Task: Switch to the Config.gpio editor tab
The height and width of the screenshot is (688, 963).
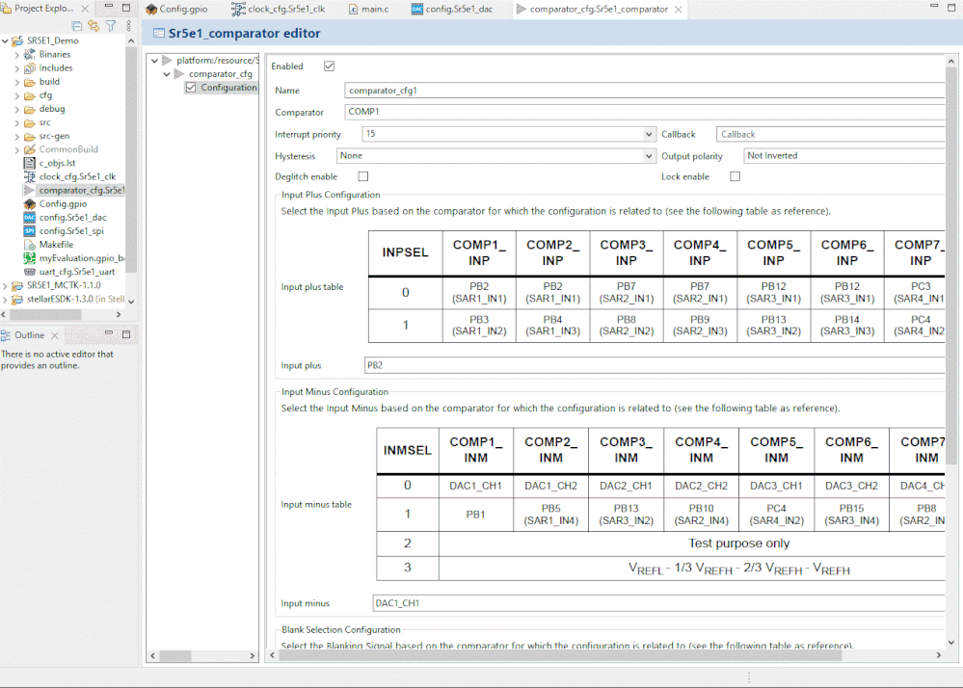Action: point(176,10)
